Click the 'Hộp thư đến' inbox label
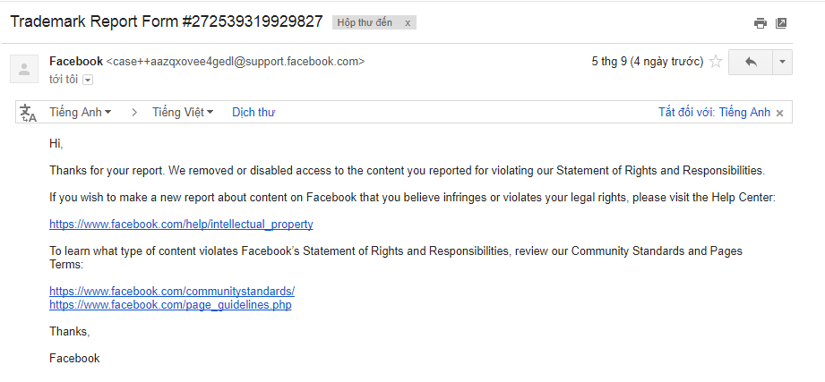This screenshot has width=825, height=382. click(x=365, y=23)
